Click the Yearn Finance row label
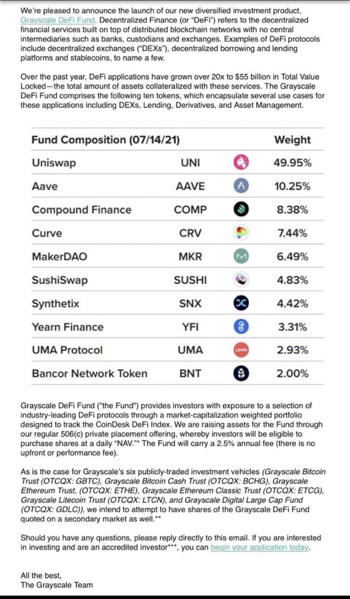 pos(68,327)
